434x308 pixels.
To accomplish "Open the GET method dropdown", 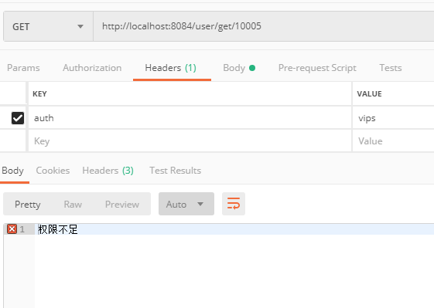I will tap(48, 26).
